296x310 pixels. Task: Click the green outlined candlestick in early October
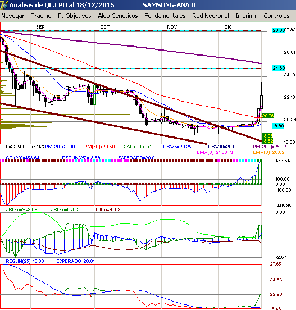point(95,94)
